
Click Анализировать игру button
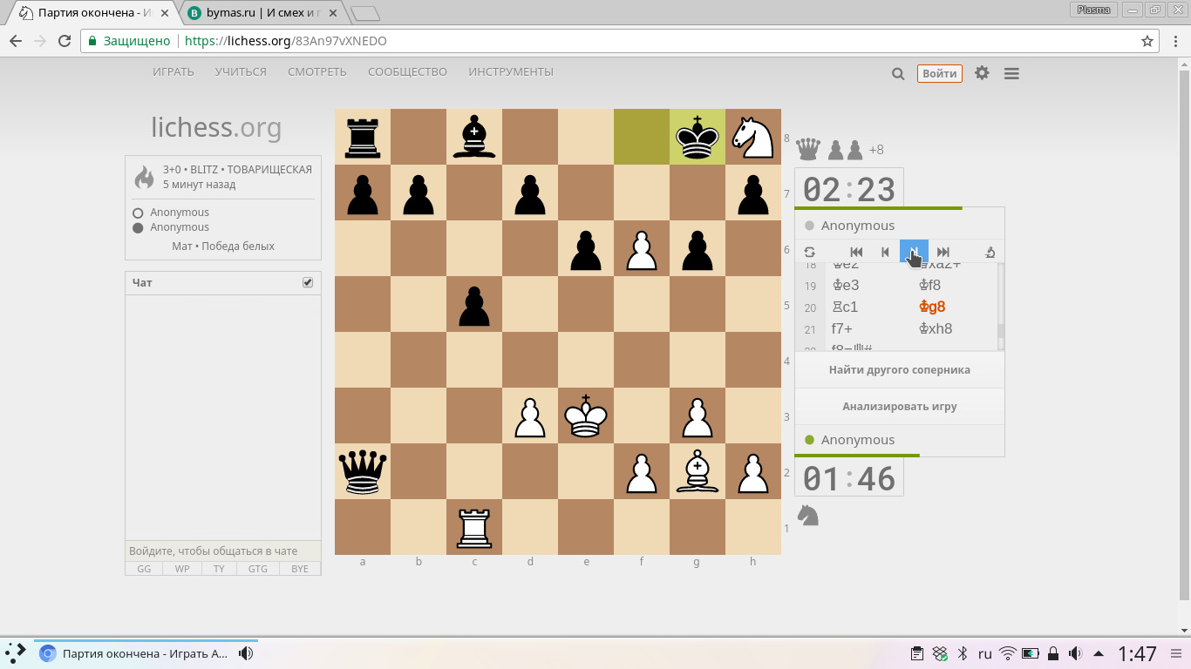(x=900, y=406)
